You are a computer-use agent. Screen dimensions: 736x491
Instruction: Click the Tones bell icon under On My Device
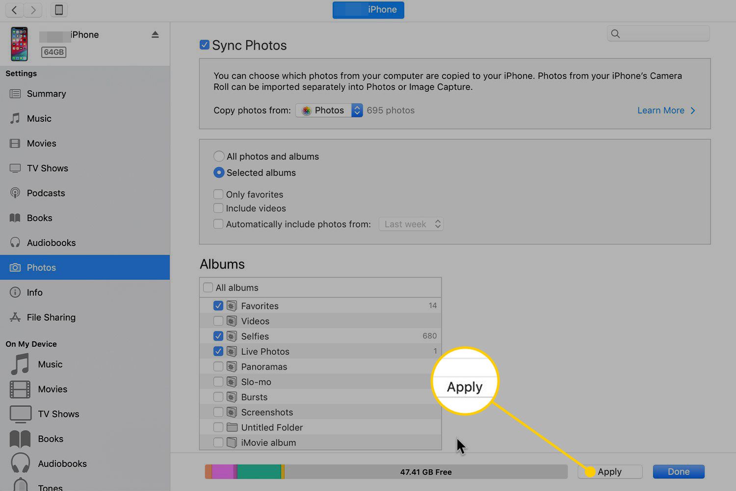coord(21,485)
